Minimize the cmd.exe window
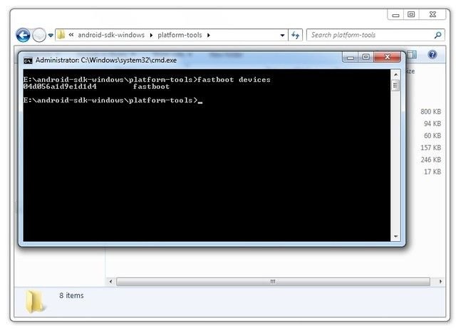The width and height of the screenshot is (456, 333). click(x=351, y=57)
